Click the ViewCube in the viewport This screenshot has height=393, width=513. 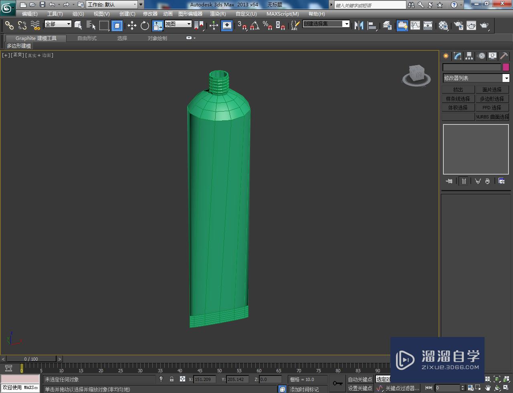[417, 75]
